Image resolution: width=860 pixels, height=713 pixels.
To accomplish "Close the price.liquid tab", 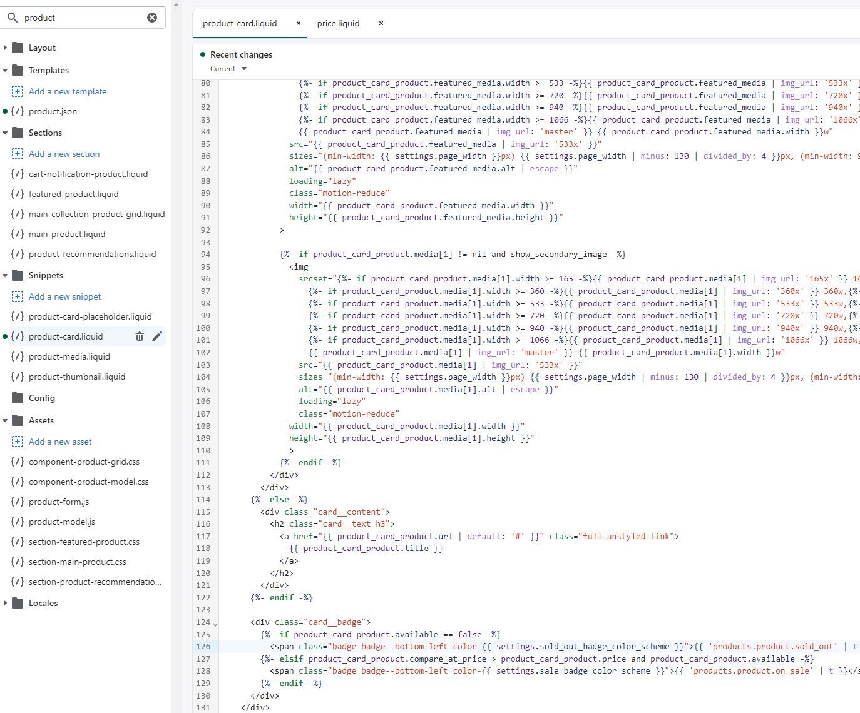I will [381, 23].
